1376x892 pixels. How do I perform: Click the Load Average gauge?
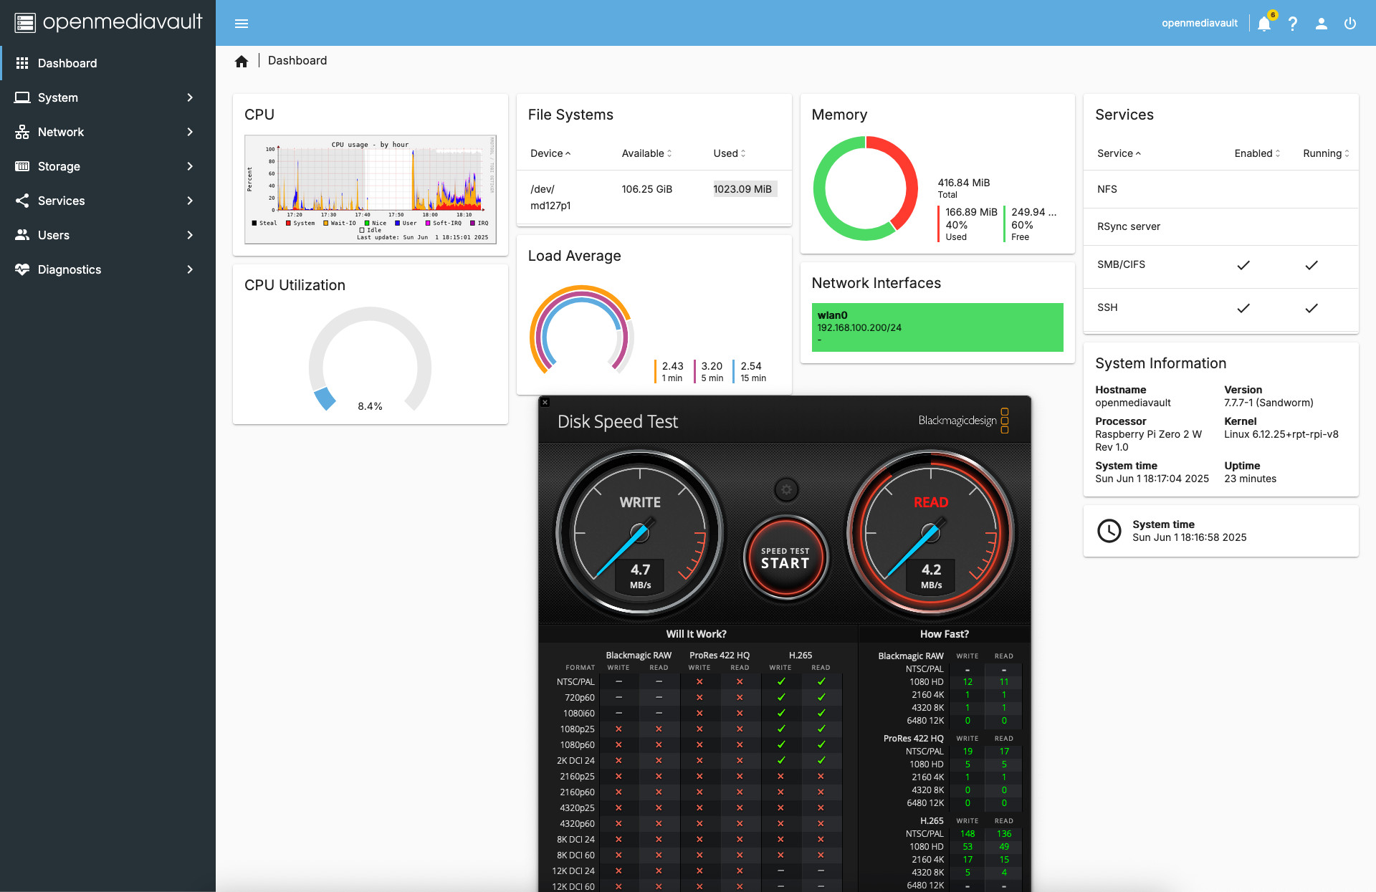tap(581, 330)
